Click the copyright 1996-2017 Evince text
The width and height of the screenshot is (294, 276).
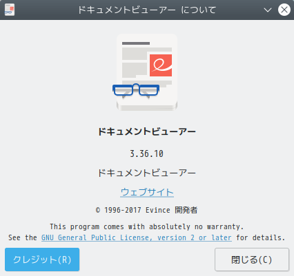147,210
